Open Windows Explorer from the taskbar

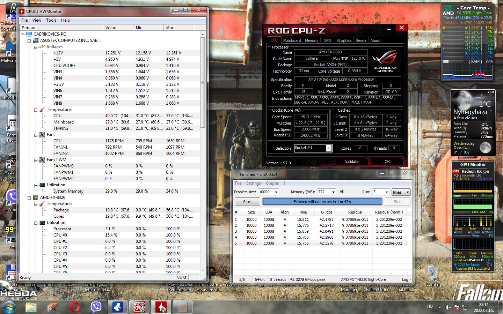tap(31, 307)
